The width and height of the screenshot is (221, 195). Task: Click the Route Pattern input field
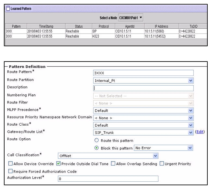[x=143, y=73]
